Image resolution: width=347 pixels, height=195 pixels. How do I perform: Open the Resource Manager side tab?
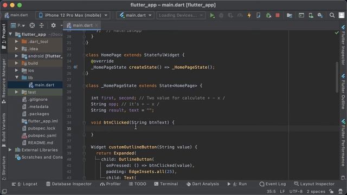(x=4, y=81)
